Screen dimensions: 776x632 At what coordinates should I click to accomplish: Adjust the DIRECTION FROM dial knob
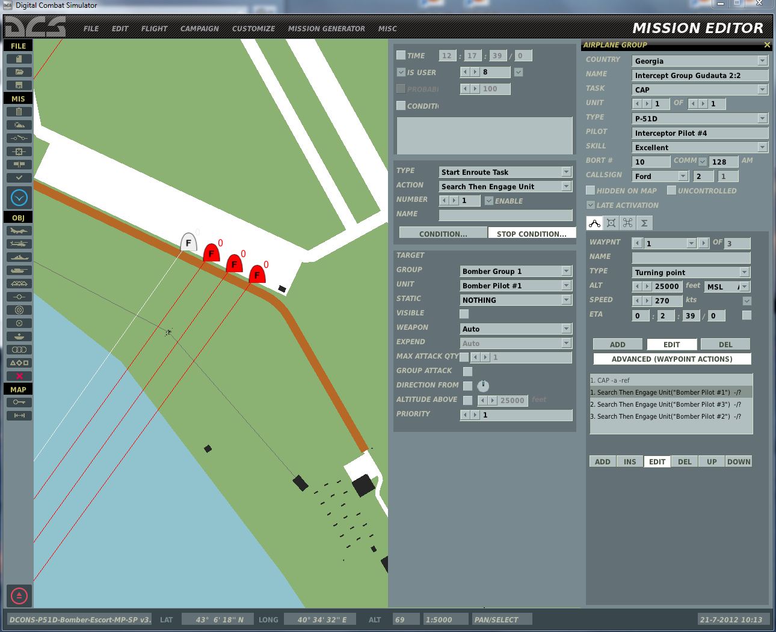[x=483, y=386]
